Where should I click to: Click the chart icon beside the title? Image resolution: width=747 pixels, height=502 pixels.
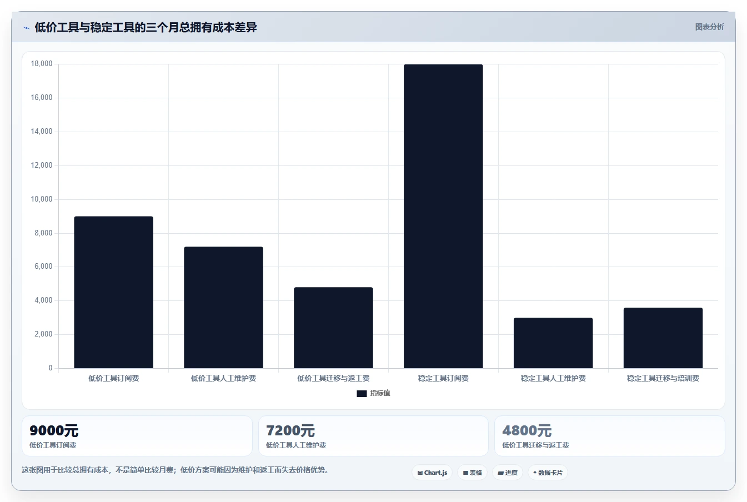pyautogui.click(x=26, y=28)
